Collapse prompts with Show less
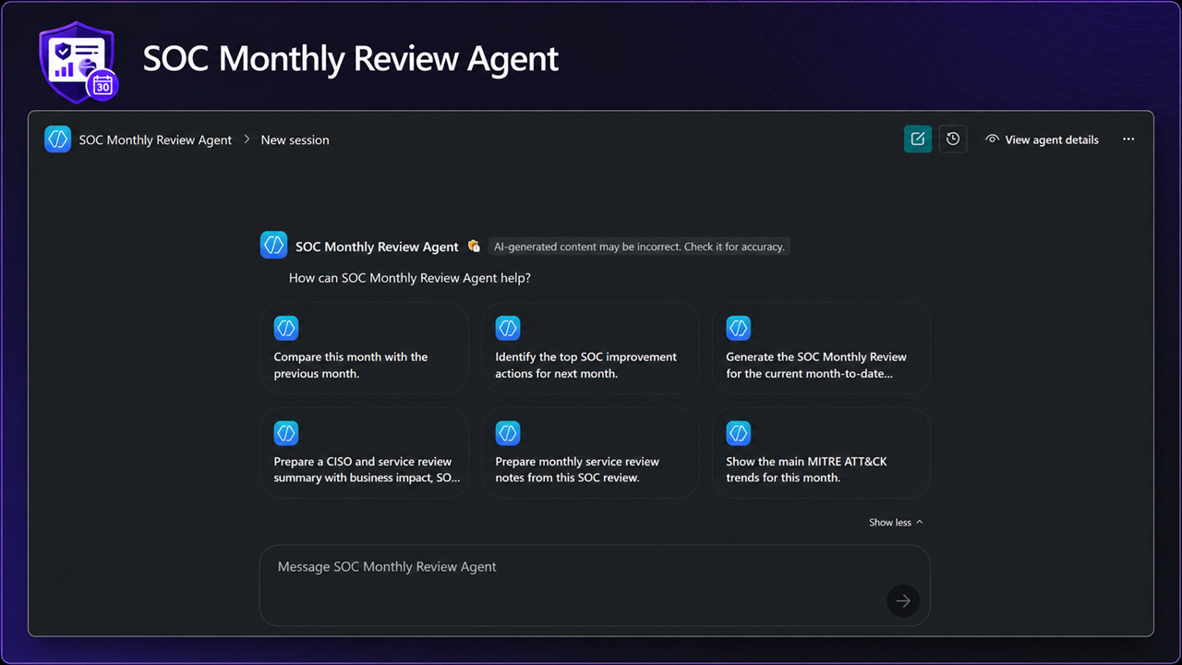The height and width of the screenshot is (665, 1182). tap(896, 522)
